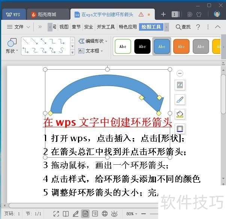
Task: Expand shape styles gallery arrow
Action: click(223, 47)
